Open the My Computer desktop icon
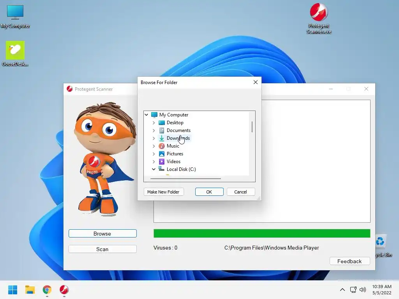The image size is (399, 299). tap(15, 16)
